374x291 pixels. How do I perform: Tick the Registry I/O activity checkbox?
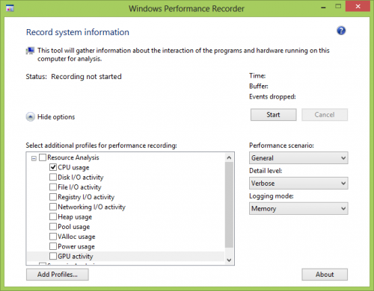pyautogui.click(x=53, y=197)
